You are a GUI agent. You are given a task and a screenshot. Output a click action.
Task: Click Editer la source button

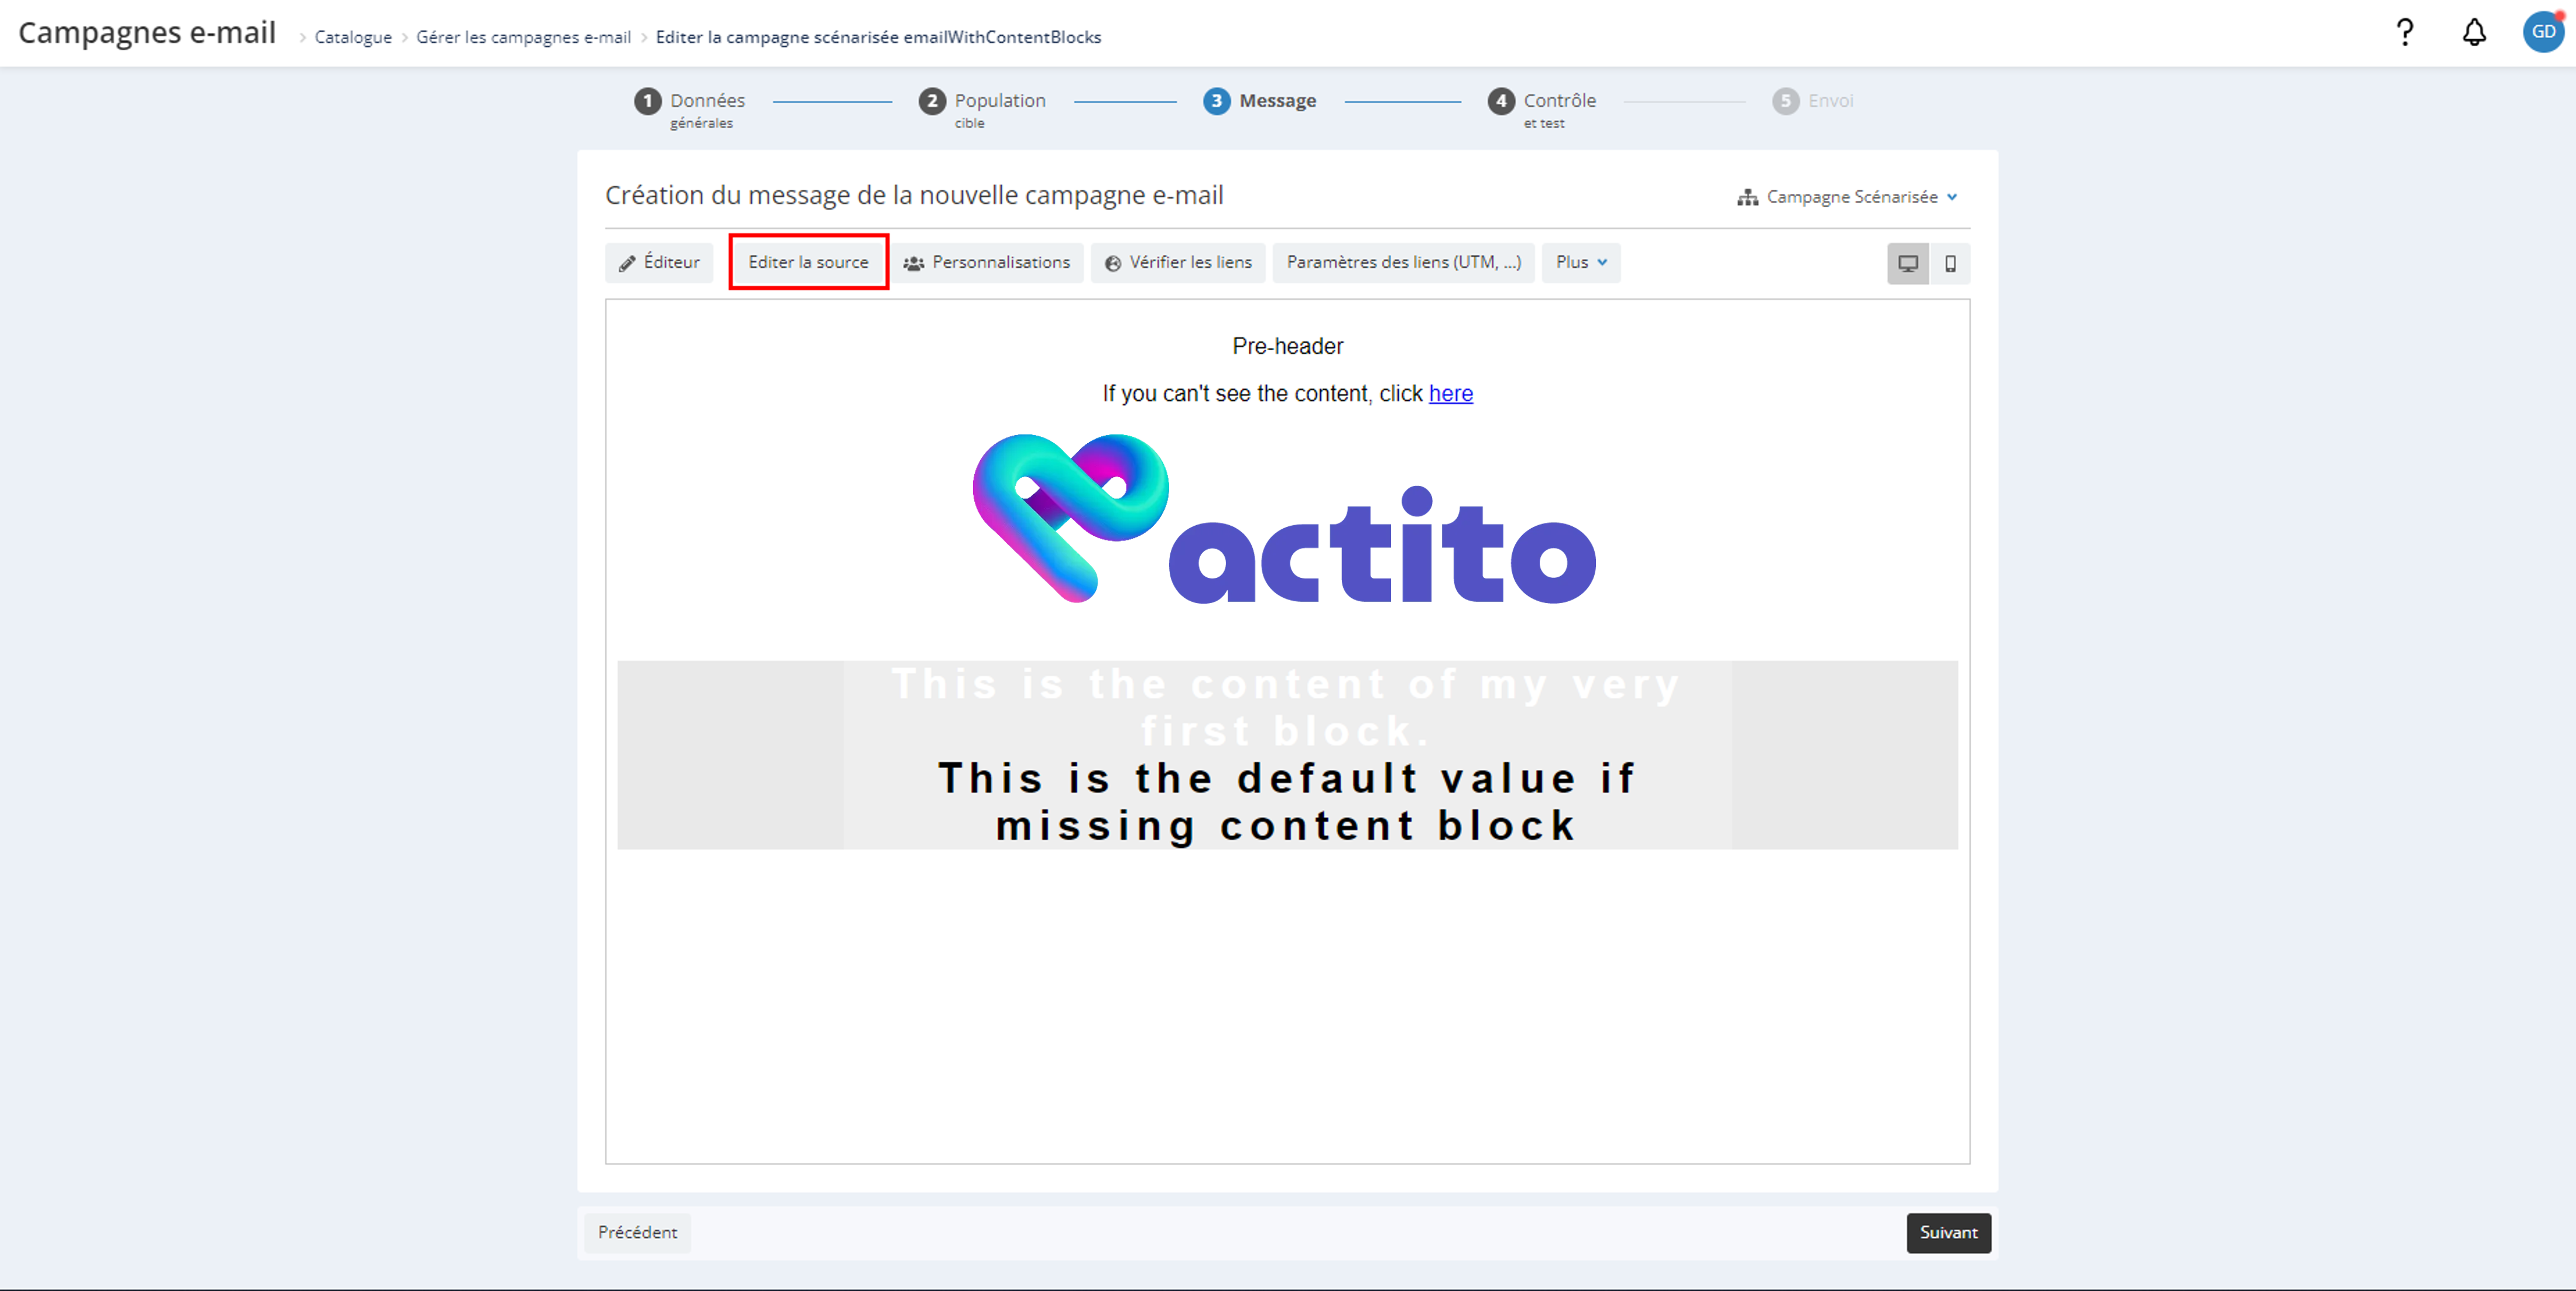click(808, 262)
